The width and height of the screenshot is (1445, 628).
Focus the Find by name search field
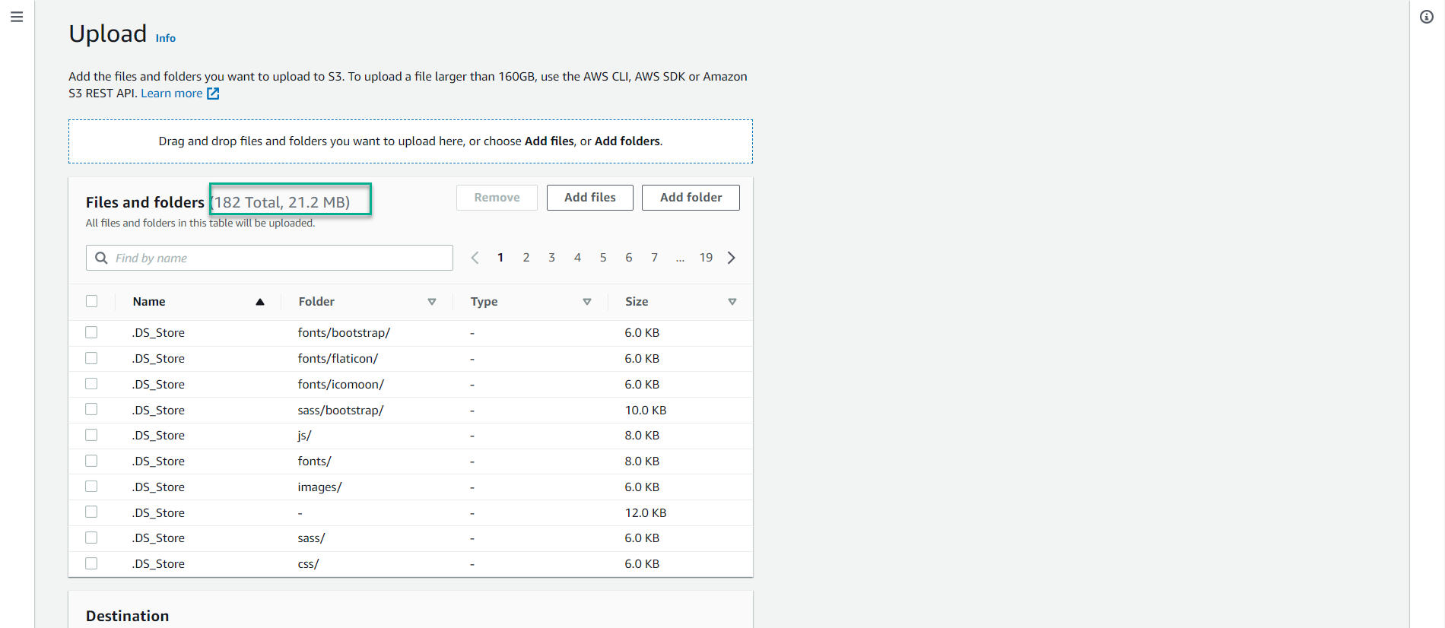pyautogui.click(x=269, y=258)
